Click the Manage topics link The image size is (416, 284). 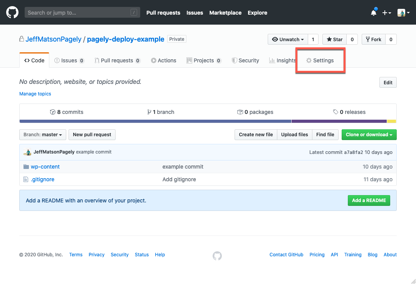[x=35, y=94]
